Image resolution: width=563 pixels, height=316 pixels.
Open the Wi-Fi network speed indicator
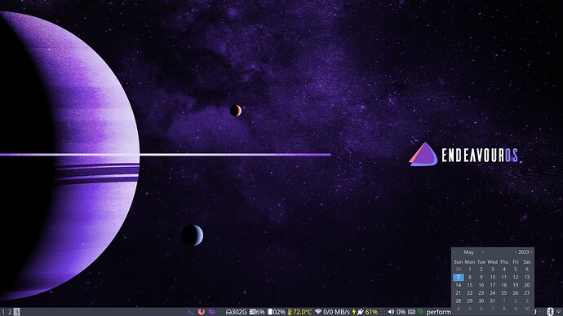click(x=332, y=312)
